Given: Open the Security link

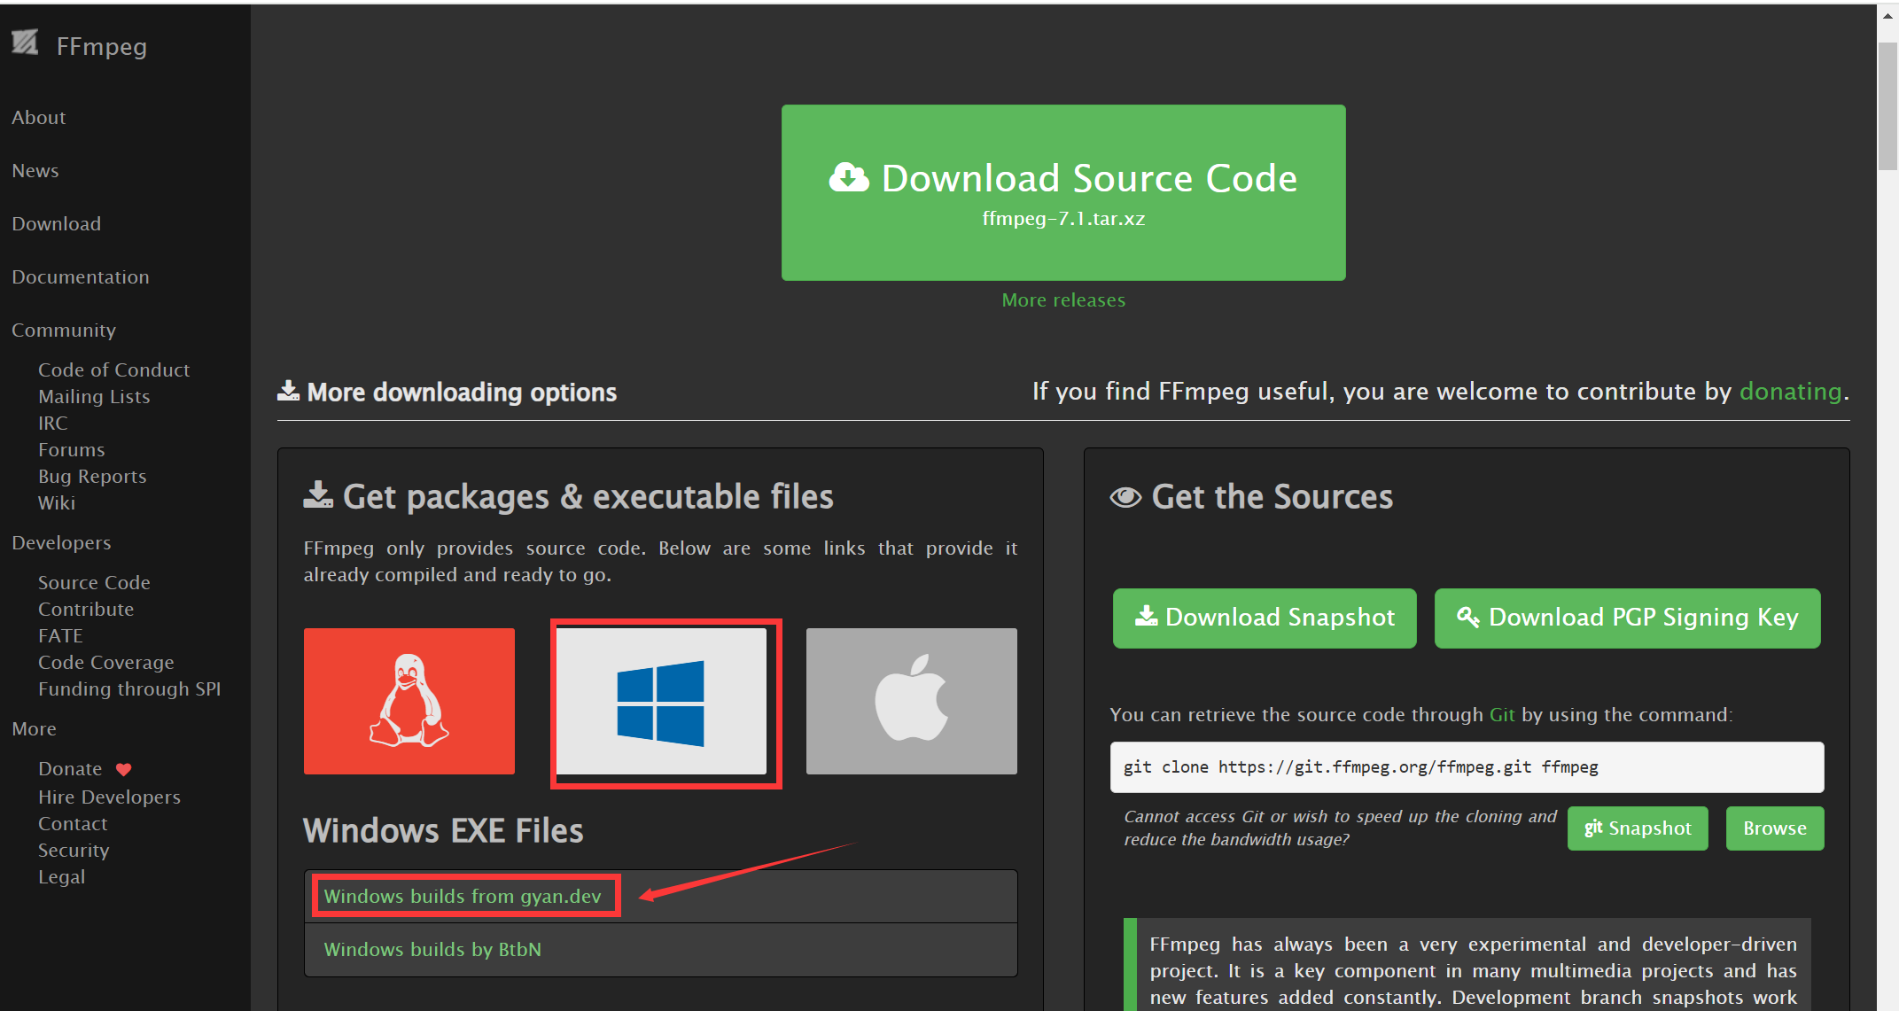Looking at the screenshot, I should (74, 851).
